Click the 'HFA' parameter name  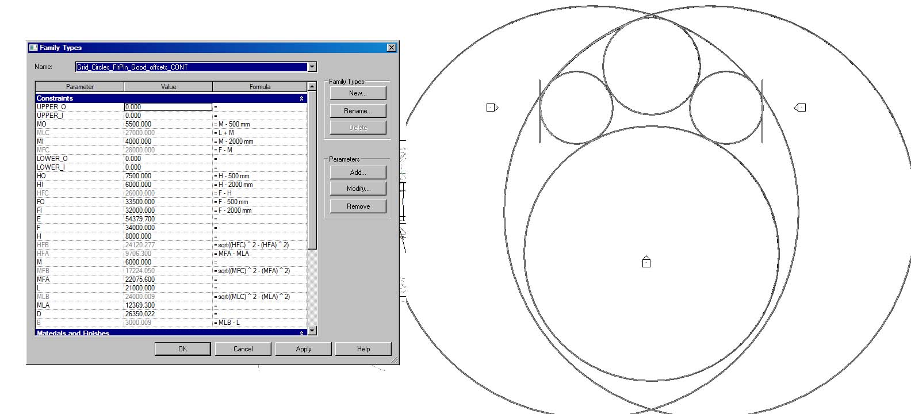(x=43, y=254)
